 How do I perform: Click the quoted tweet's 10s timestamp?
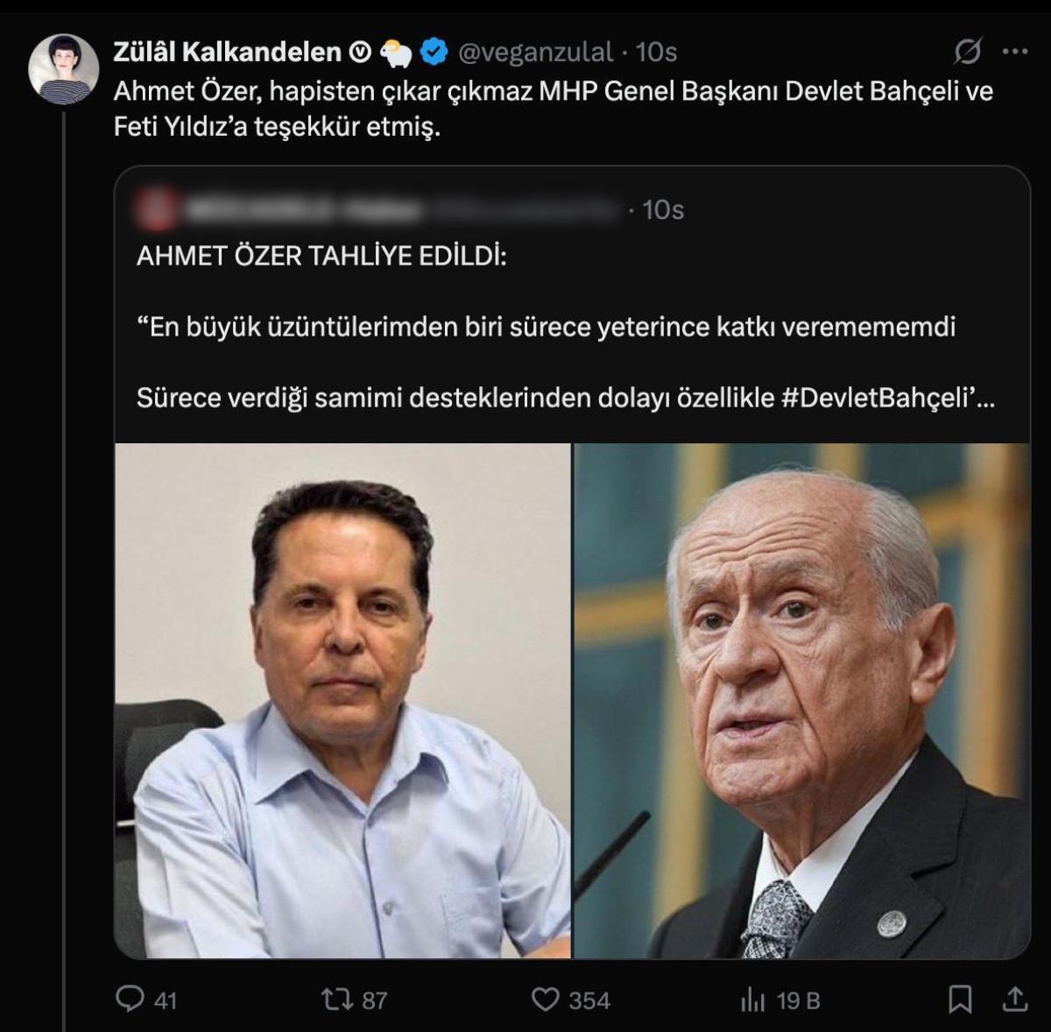pos(662,210)
